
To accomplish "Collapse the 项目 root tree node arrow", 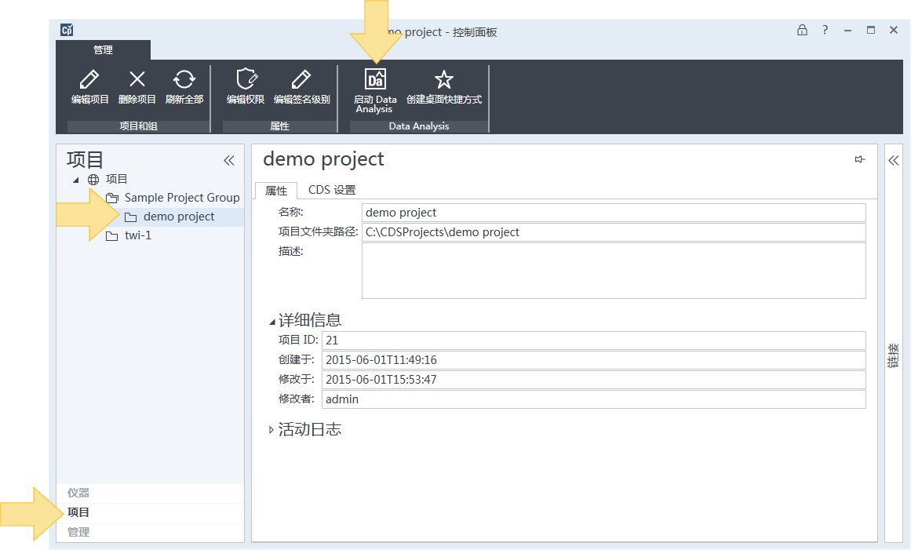I will (x=76, y=180).
